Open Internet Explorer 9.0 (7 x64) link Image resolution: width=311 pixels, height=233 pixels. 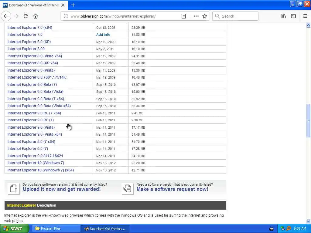[31, 142]
